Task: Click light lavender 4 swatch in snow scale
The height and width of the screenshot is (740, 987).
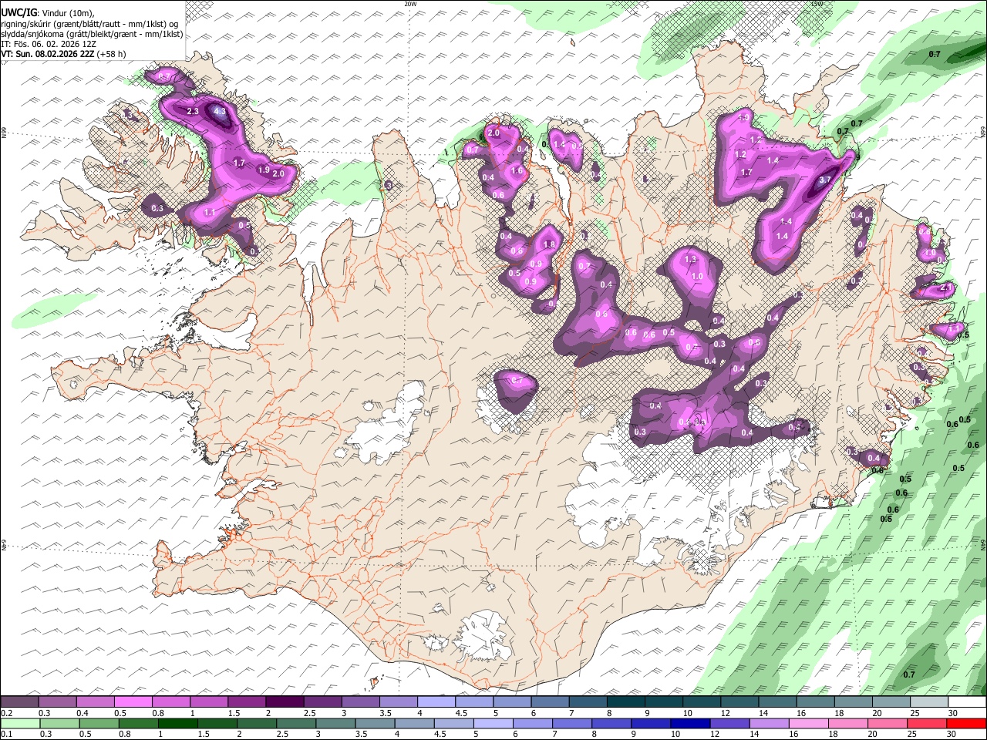Action: point(436,702)
